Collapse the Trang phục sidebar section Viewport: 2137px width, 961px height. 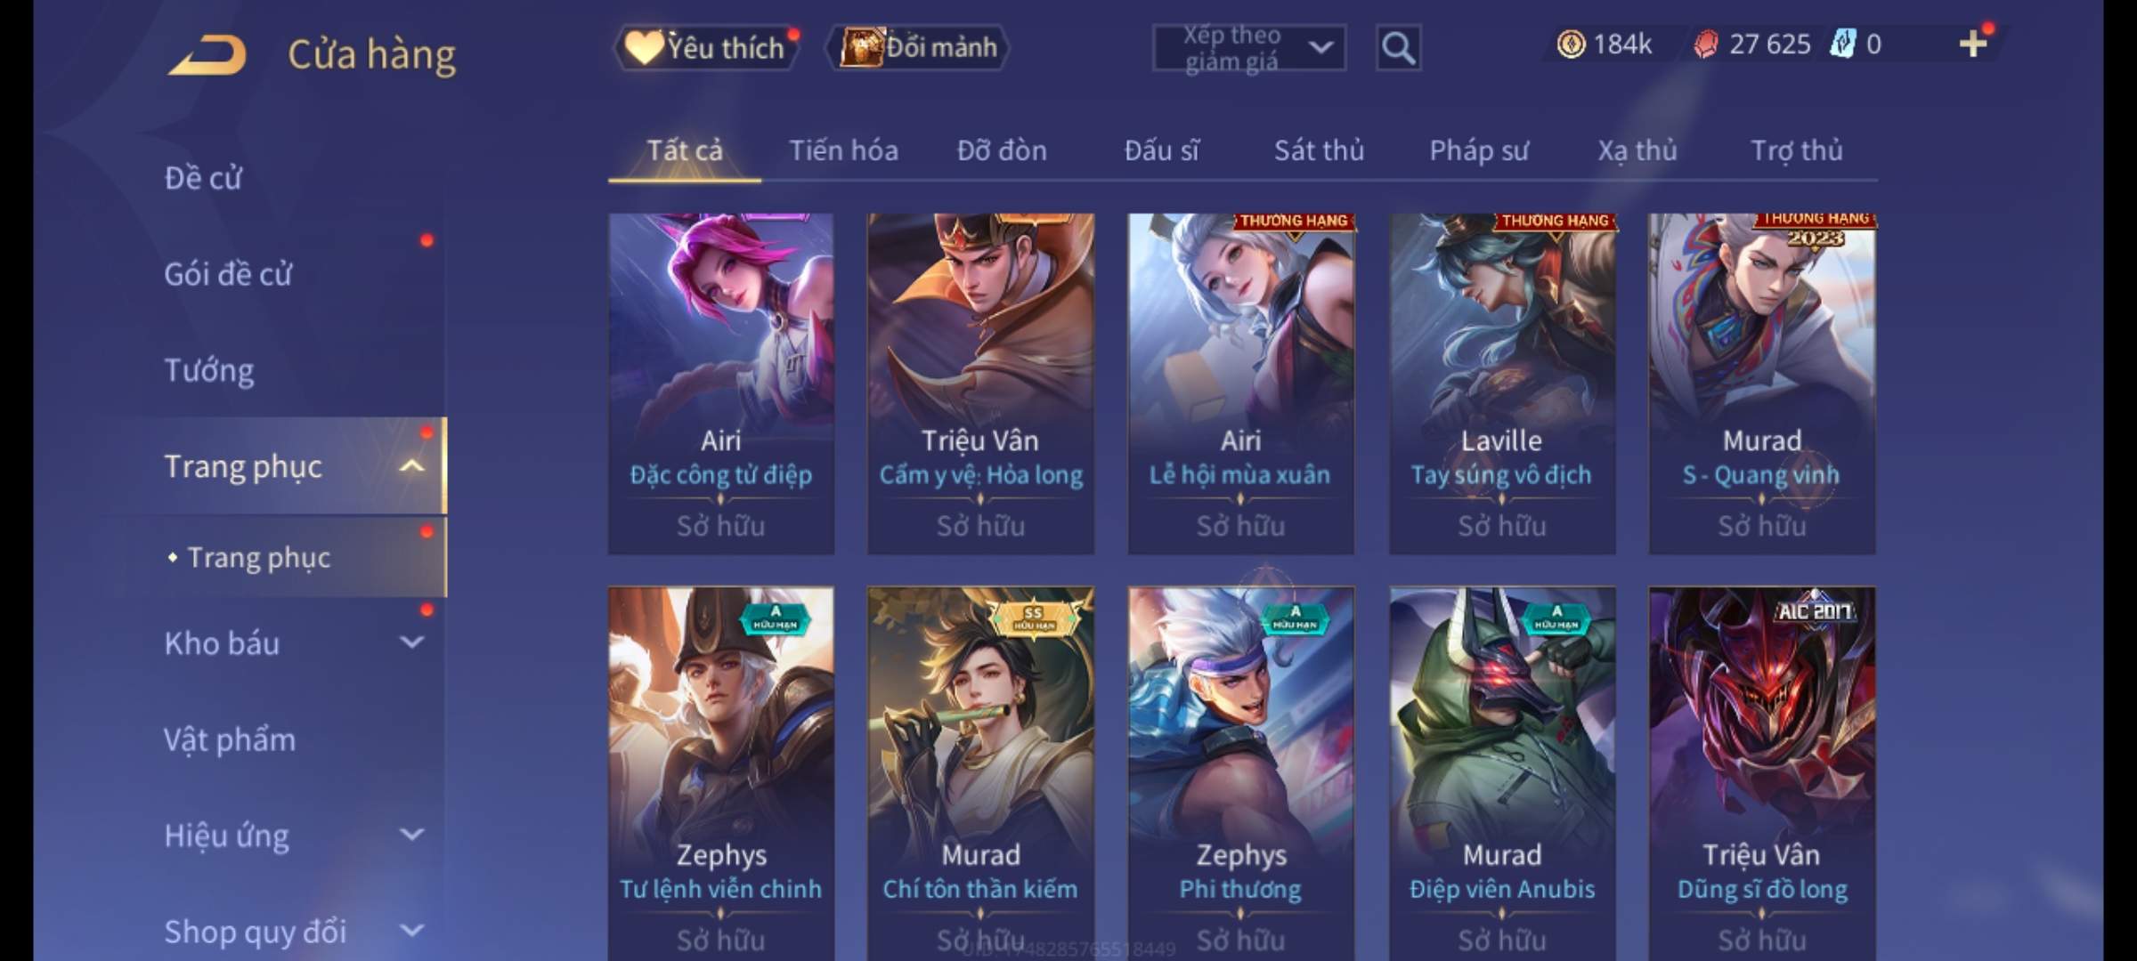pyautogui.click(x=411, y=465)
